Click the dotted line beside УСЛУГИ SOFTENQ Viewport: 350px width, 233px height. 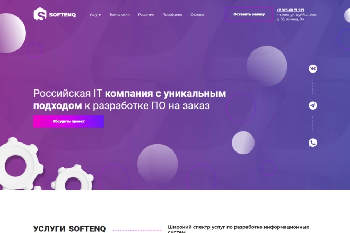(x=137, y=230)
